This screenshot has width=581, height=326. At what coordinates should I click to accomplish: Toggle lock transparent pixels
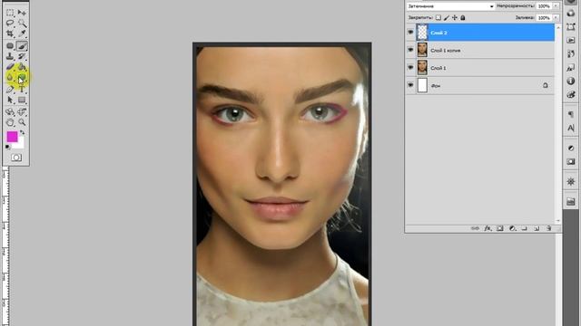[438, 17]
